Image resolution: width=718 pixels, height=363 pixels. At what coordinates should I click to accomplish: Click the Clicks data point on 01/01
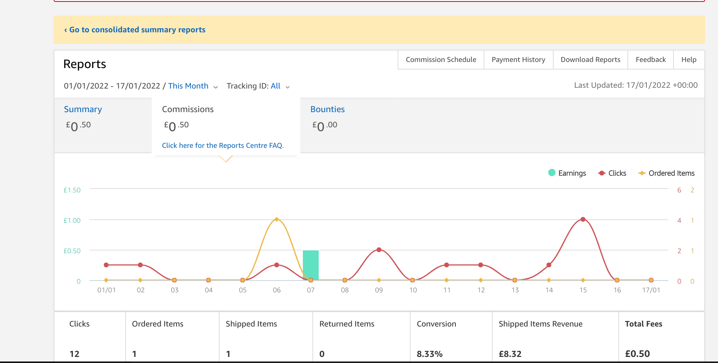pos(106,265)
